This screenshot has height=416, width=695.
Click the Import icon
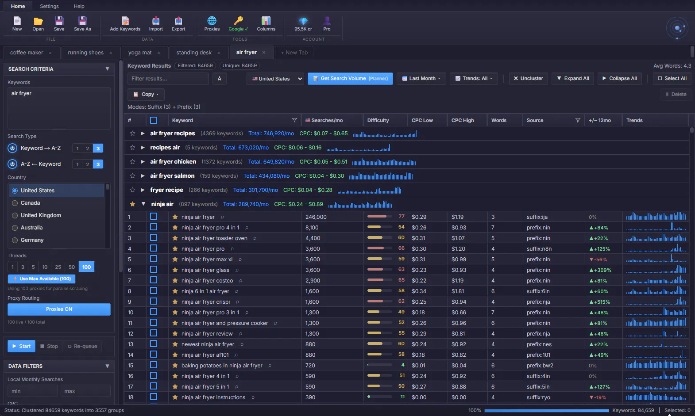point(156,21)
